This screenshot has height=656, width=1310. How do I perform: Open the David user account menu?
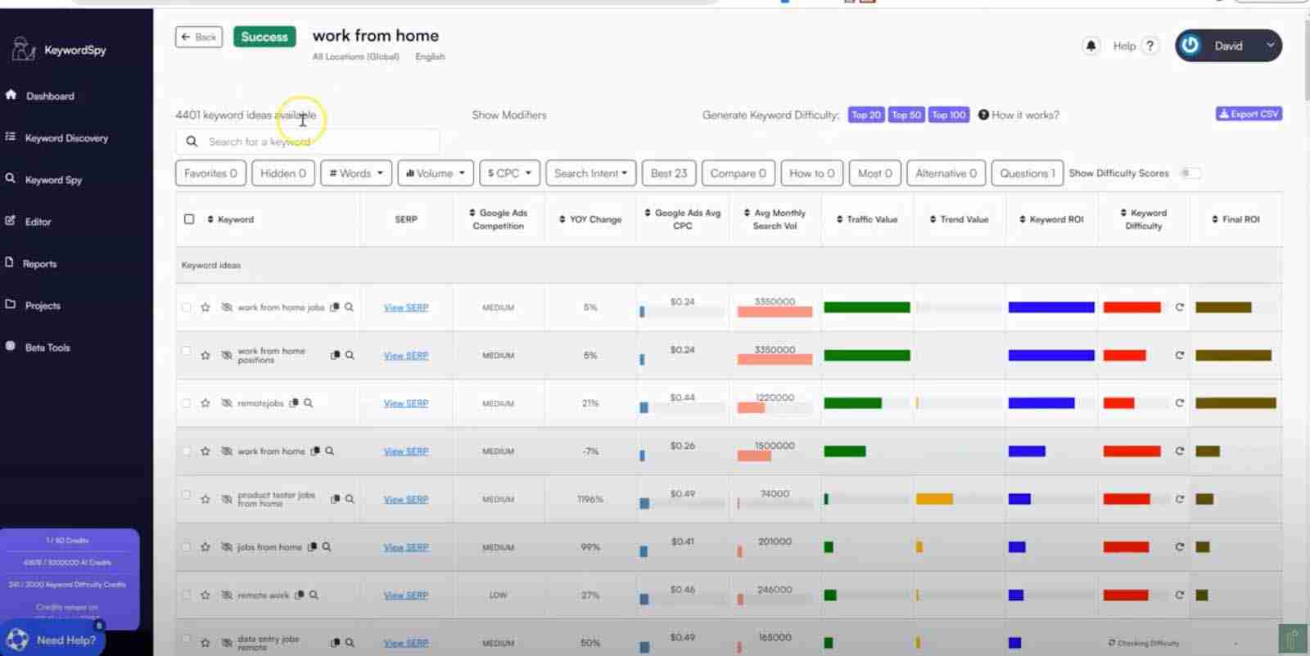[1270, 46]
